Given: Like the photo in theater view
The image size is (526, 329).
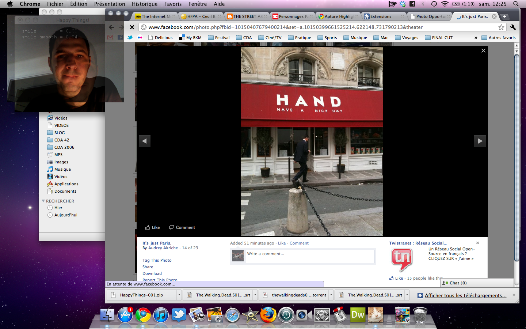Looking at the screenshot, I should point(153,227).
